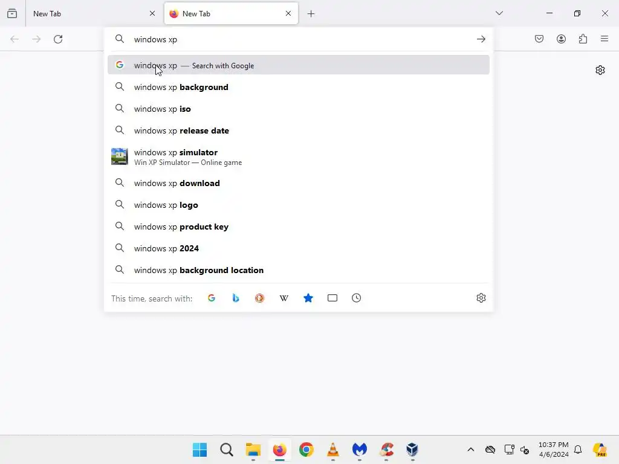Choose suggestion windows xp download
This screenshot has width=619, height=464.
(x=299, y=183)
